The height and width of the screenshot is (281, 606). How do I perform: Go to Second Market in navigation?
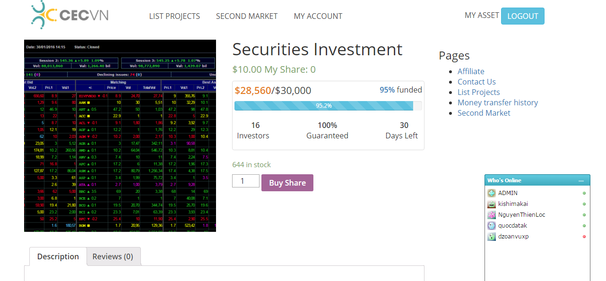pyautogui.click(x=247, y=16)
